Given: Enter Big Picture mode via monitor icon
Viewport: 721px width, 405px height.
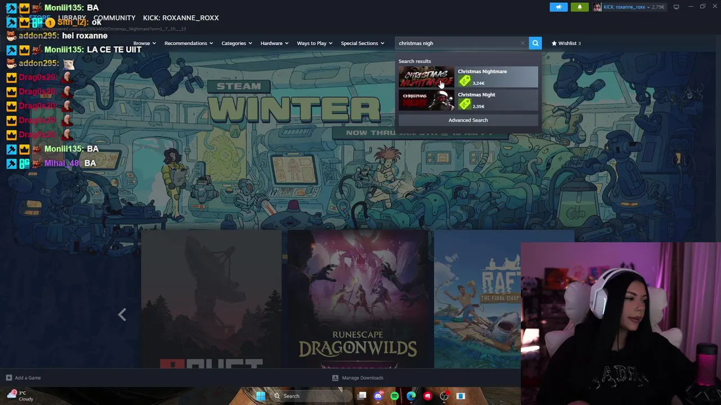Looking at the screenshot, I should tap(676, 7).
